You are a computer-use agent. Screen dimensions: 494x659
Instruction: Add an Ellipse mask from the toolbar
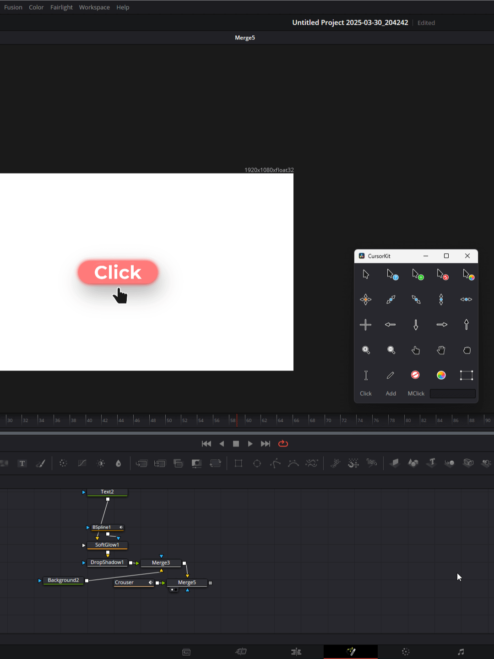point(257,463)
